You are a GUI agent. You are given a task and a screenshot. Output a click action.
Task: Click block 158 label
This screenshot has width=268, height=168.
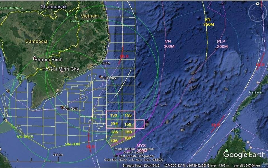point(128,124)
